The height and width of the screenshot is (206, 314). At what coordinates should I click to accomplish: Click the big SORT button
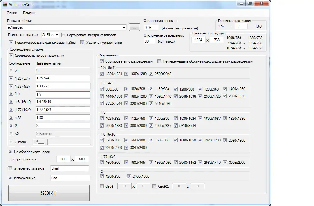(49, 193)
